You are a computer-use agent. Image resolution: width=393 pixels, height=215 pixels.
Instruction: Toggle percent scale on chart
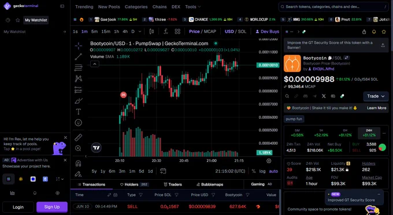coord(254,171)
